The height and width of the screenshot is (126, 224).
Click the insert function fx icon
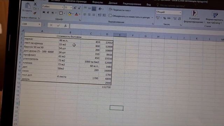pyautogui.click(x=65, y=26)
